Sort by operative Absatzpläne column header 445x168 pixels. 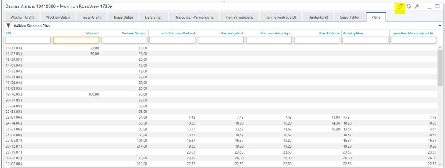pos(413,33)
